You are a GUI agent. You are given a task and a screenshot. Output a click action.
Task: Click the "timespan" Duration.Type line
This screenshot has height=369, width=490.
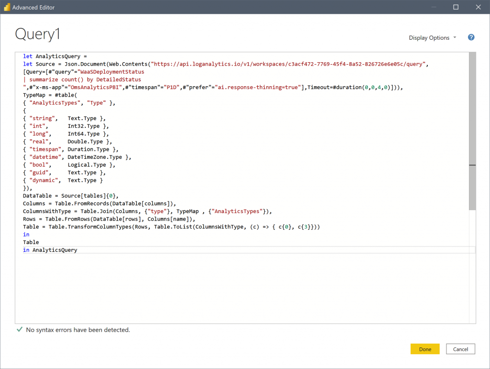click(70, 149)
